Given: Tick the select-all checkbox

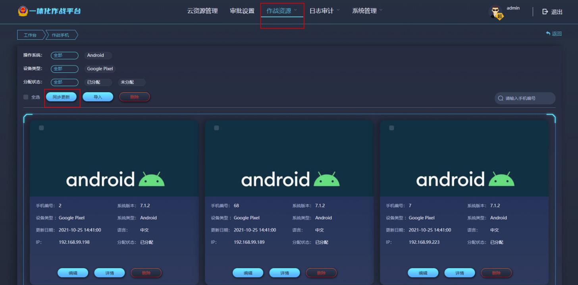Looking at the screenshot, I should point(26,97).
